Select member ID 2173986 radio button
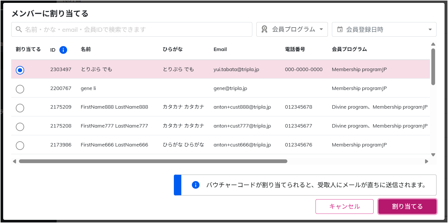This screenshot has height=223, width=448. click(x=20, y=146)
